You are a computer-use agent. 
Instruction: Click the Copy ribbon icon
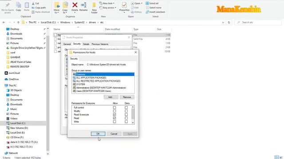point(18,7)
